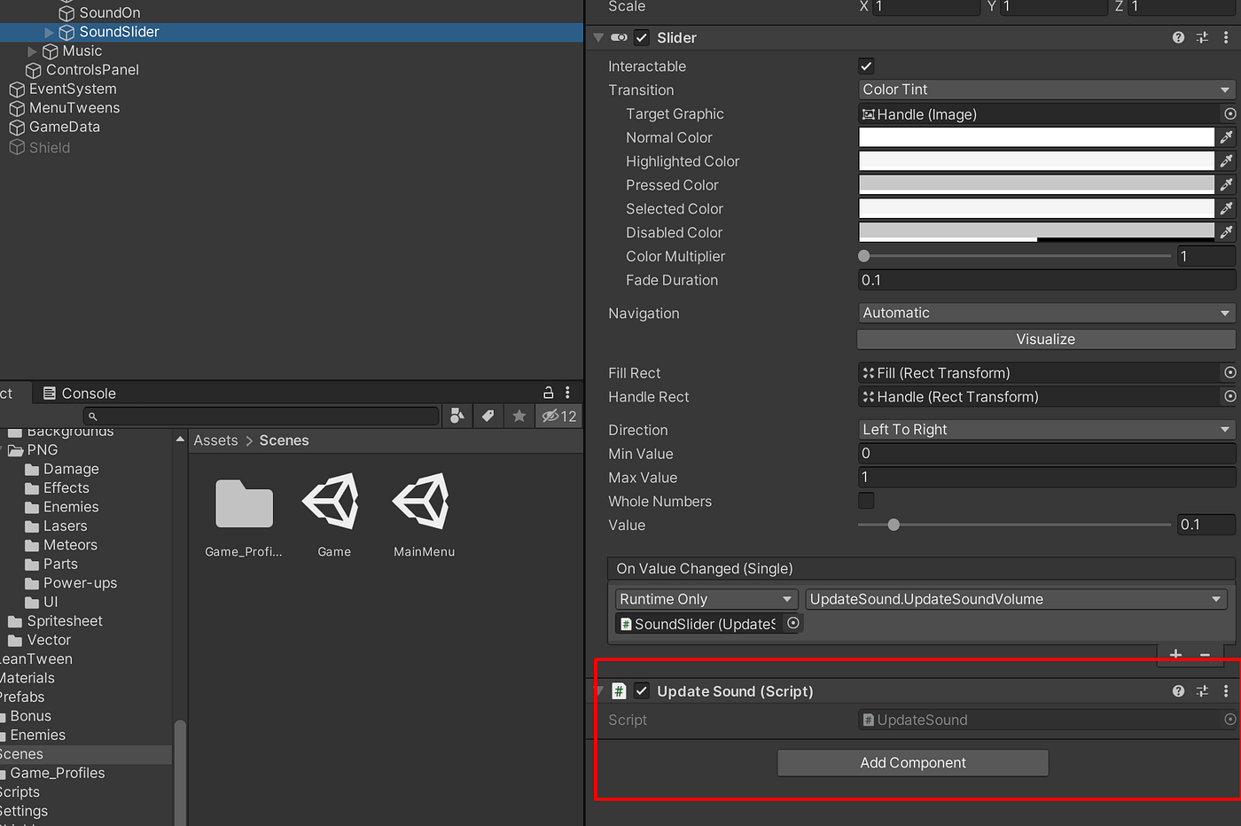This screenshot has height=826, width=1241.
Task: Open the Transition dropdown showing Color Tint
Action: (1045, 90)
